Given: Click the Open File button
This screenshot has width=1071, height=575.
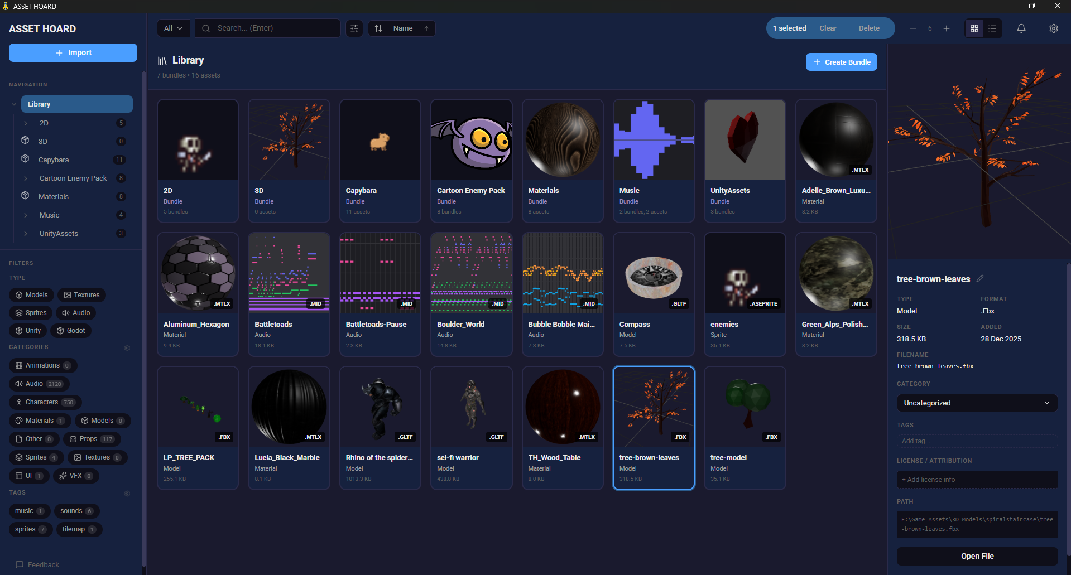Looking at the screenshot, I should [x=977, y=556].
